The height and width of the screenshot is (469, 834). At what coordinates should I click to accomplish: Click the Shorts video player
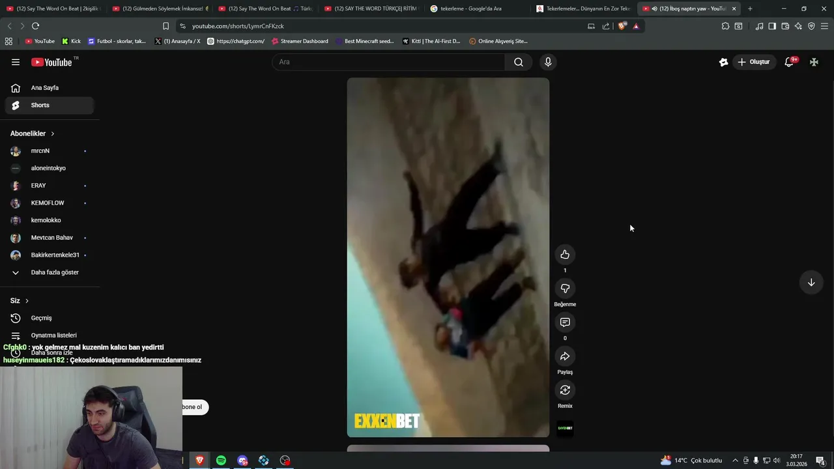coord(448,257)
